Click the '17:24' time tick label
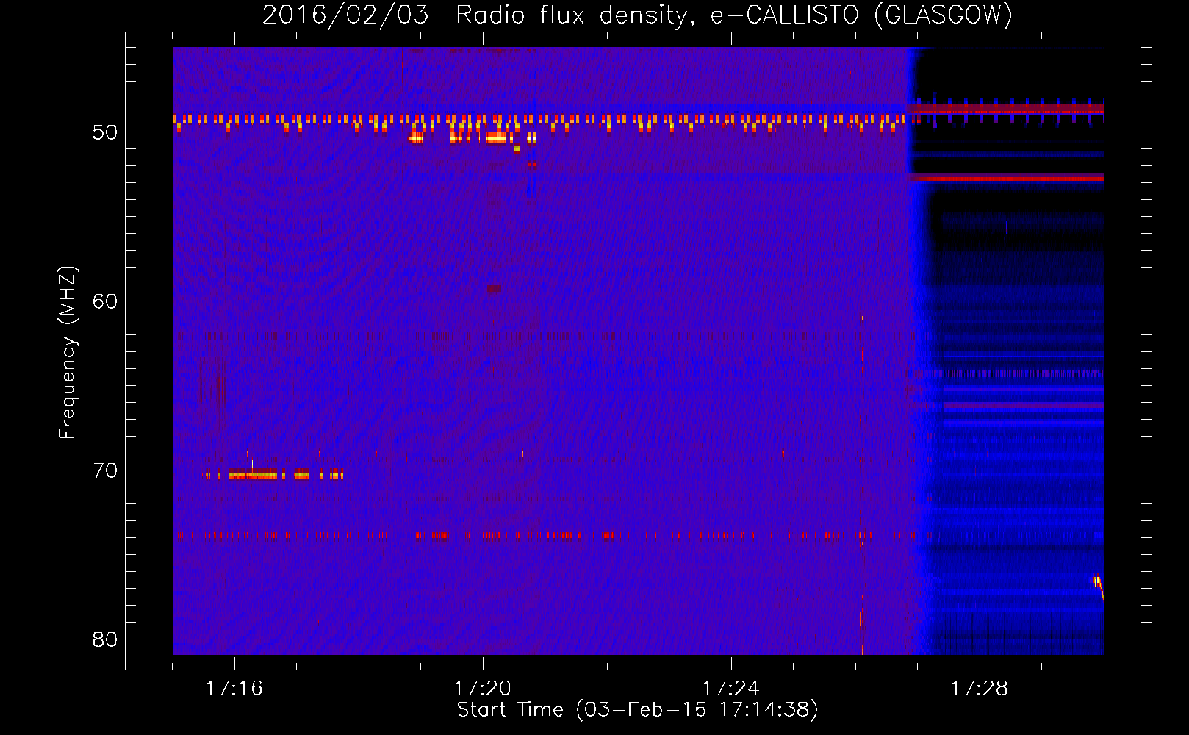This screenshot has width=1189, height=735. [731, 689]
